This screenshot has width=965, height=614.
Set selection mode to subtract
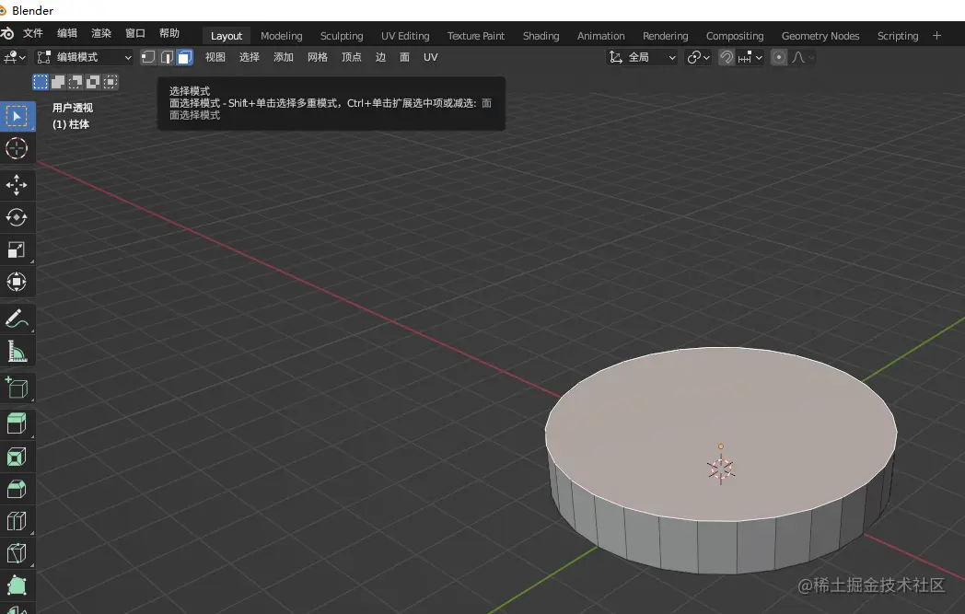tap(76, 82)
